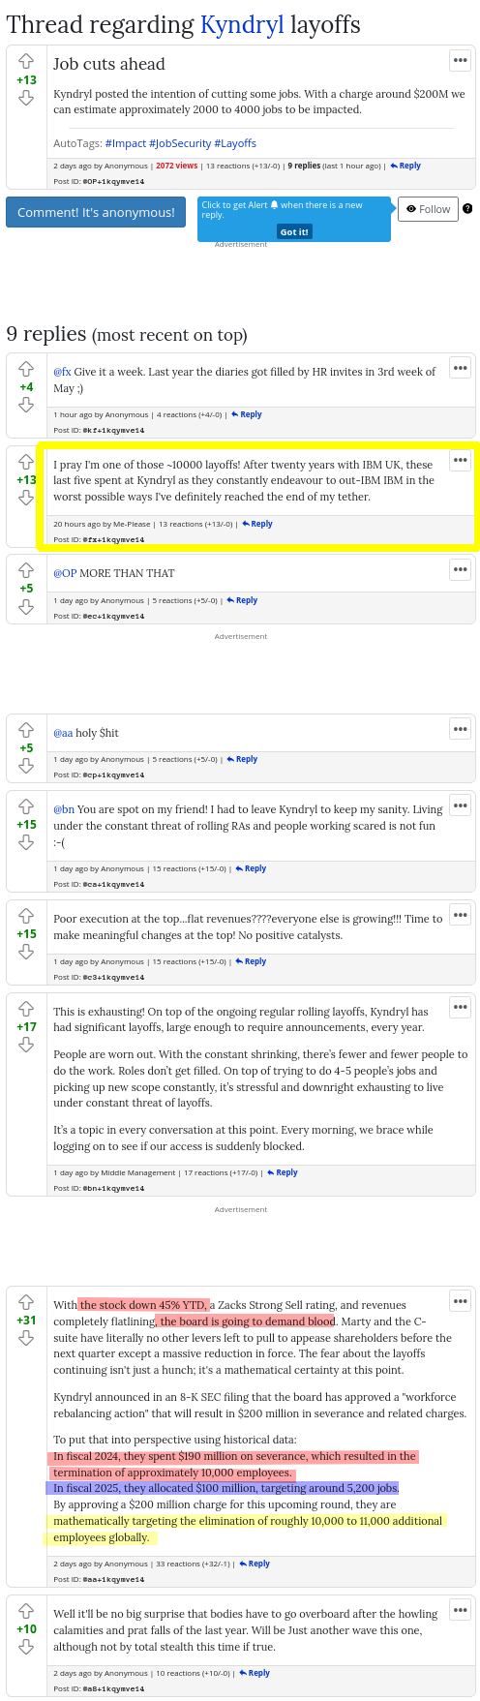Select the #Layoffs auto tag
Screen dimensions: 480x1701
[x=235, y=143]
